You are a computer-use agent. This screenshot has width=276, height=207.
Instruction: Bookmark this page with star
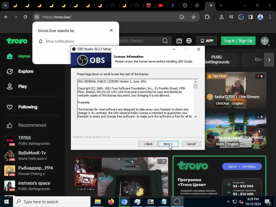[x=194, y=17]
